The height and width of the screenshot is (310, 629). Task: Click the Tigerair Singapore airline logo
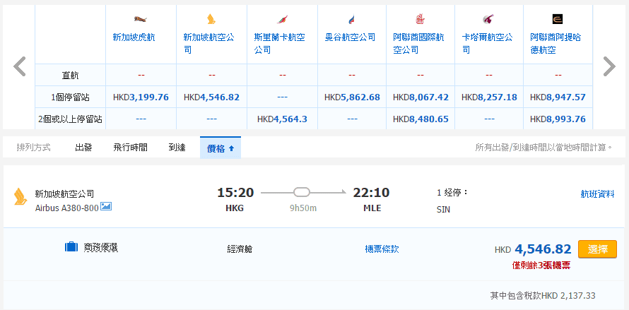(141, 19)
